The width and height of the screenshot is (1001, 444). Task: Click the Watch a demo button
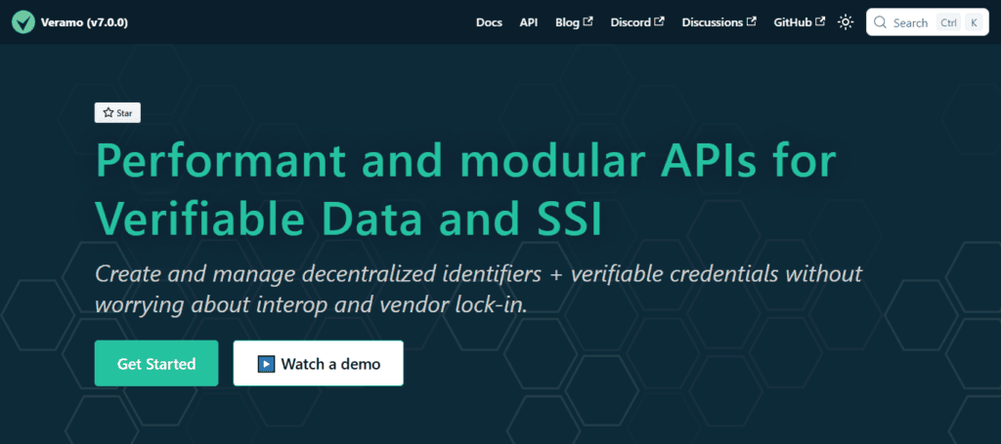[x=319, y=363]
